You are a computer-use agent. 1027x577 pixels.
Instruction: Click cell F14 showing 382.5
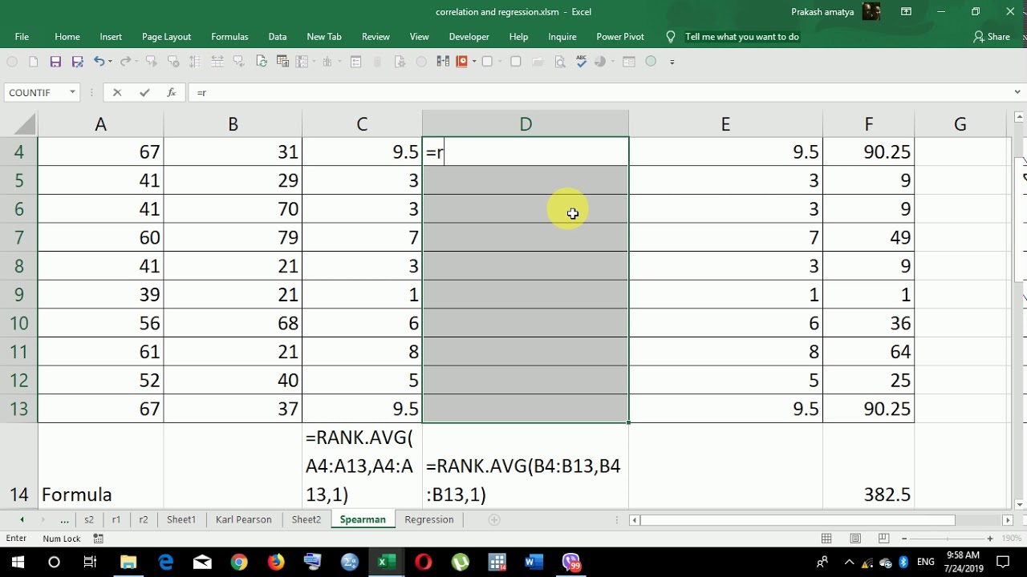868,466
